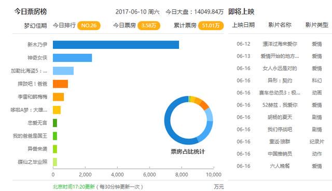Image resolution: width=332 pixels, height=191 pixels.
Task: Select the 加勒比海盗5 light blue bar
Action: [63, 71]
